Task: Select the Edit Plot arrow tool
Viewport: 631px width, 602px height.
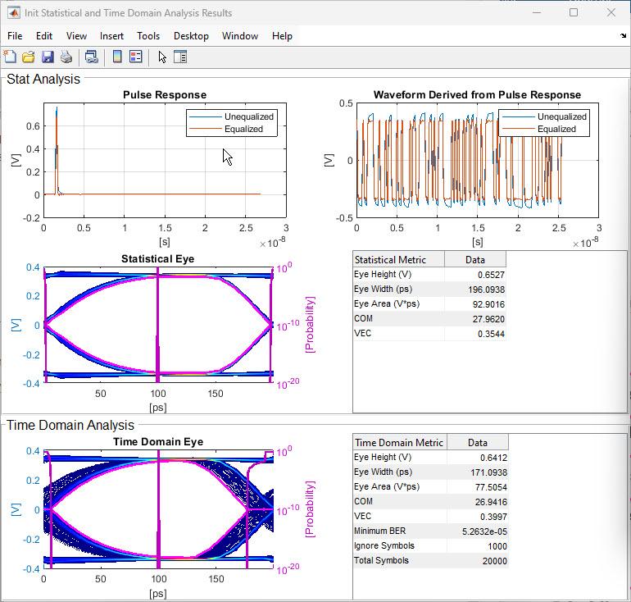Action: pos(162,57)
